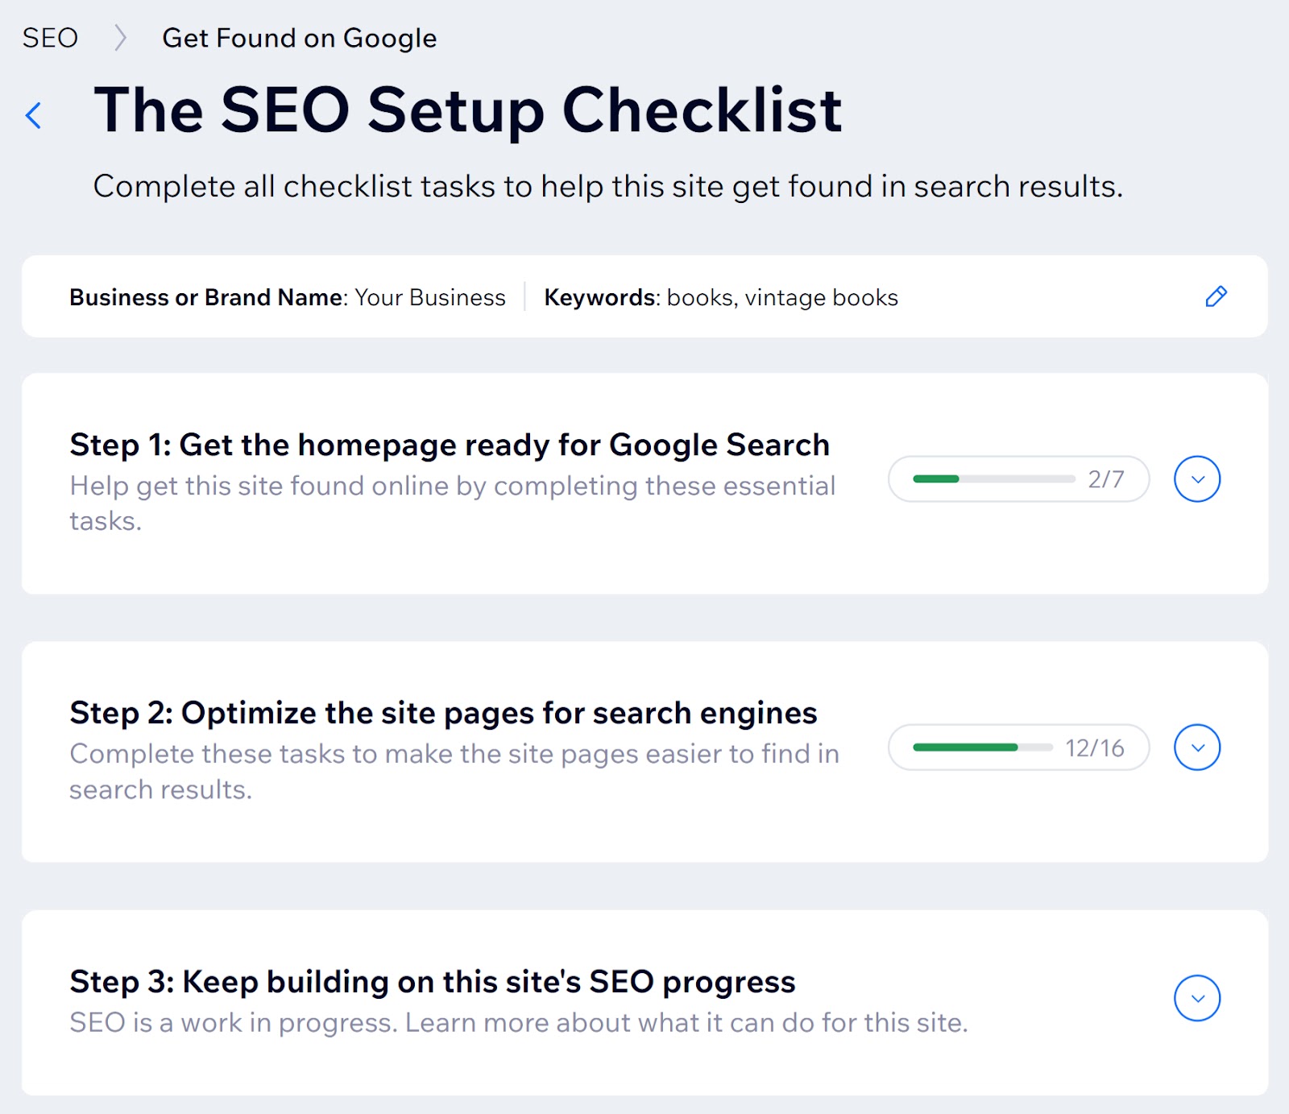The height and width of the screenshot is (1114, 1289).
Task: Click the 2/7 progress bar for Step 1
Action: (x=1018, y=478)
